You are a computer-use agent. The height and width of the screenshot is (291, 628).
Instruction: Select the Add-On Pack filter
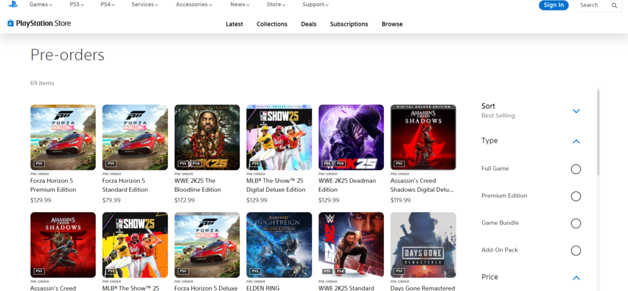576,251
